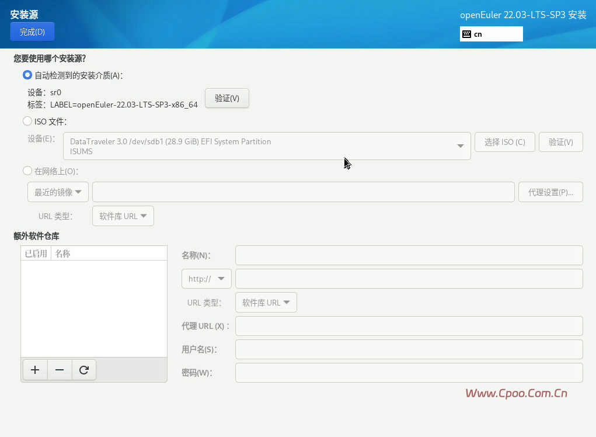The width and height of the screenshot is (596, 437).
Task: Select the auto-detected installation media radio
Action: pos(27,75)
